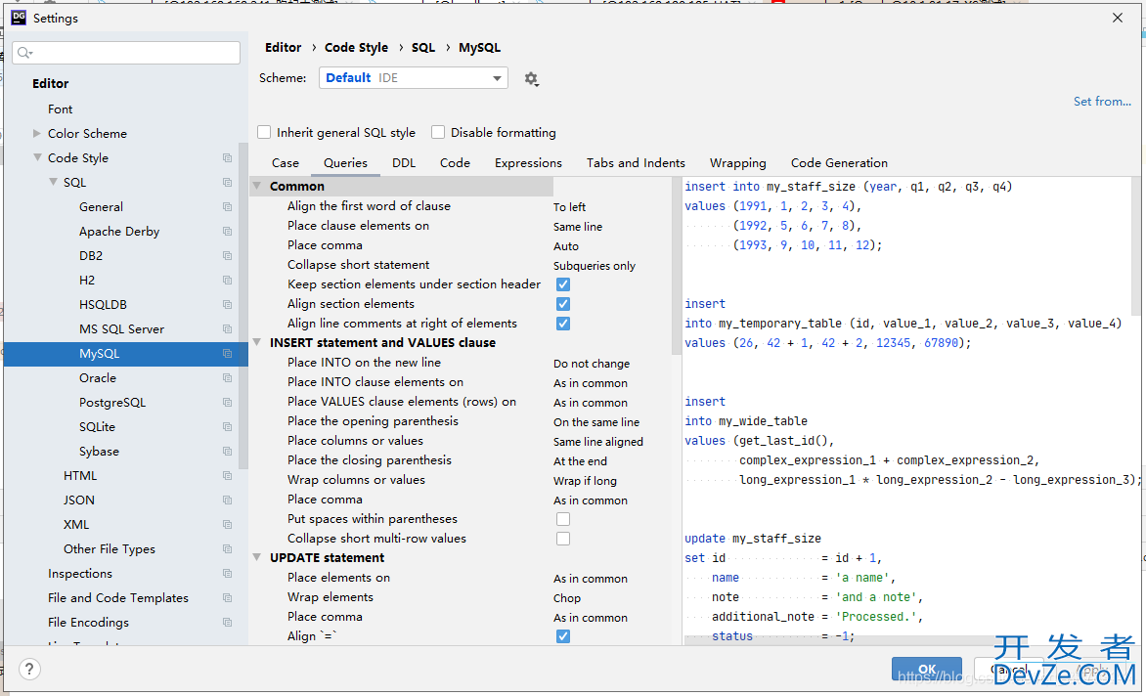1146x696 pixels.
Task: Tick the Disable formatting checkbox
Action: pos(438,132)
